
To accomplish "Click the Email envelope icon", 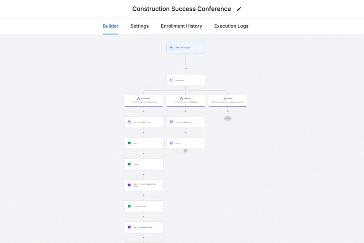I will click(x=129, y=164).
